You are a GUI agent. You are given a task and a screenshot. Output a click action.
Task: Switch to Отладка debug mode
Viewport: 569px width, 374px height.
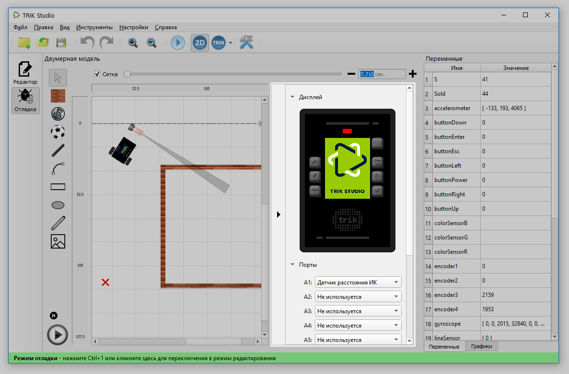pyautogui.click(x=25, y=101)
